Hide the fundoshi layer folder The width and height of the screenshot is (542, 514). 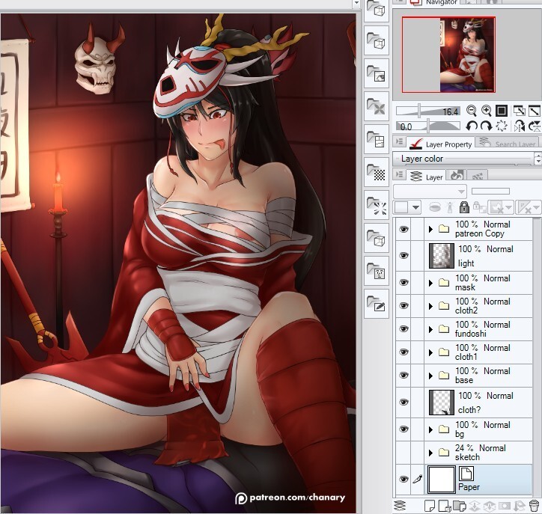pos(404,329)
